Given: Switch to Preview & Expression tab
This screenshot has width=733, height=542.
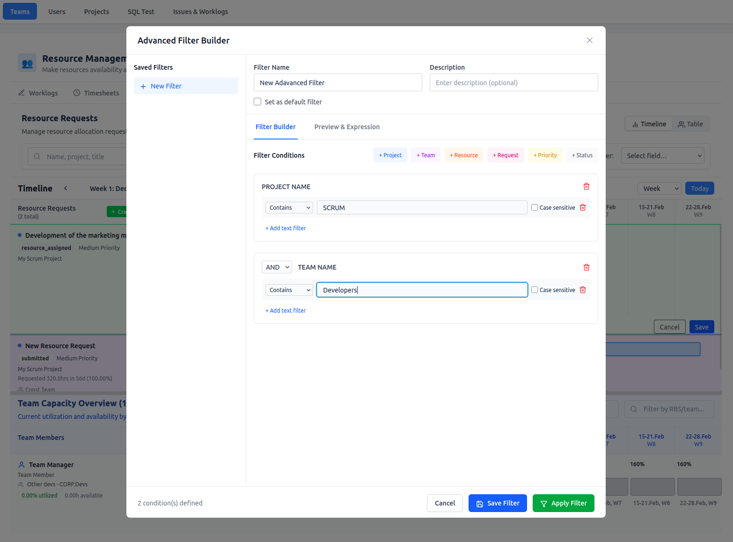Looking at the screenshot, I should pyautogui.click(x=347, y=127).
